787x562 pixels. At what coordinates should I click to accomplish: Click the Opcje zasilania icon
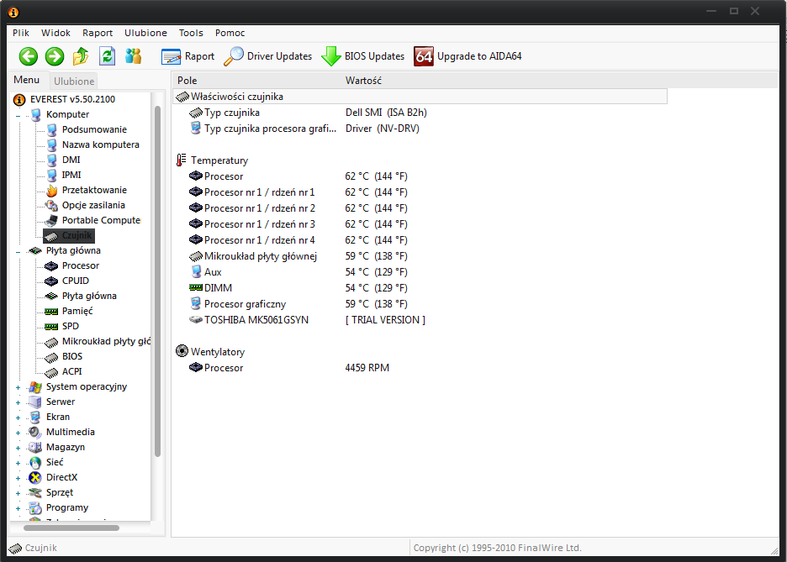51,206
